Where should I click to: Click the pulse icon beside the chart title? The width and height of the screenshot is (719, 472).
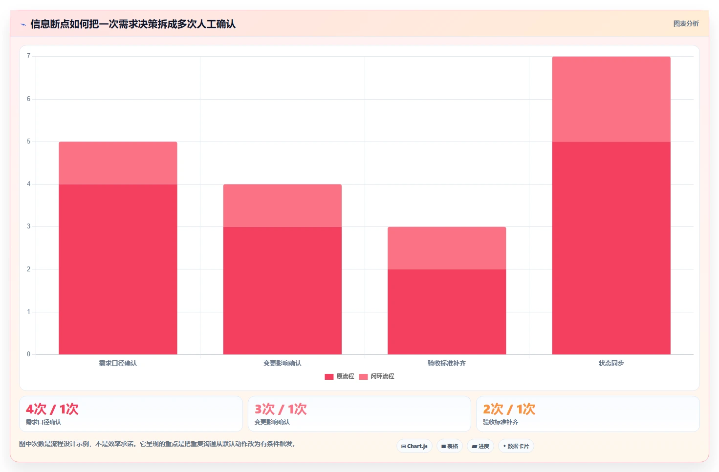[x=23, y=24]
